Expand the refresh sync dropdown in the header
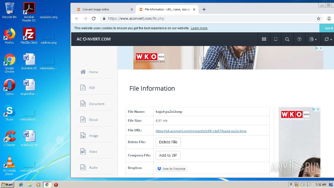334x188 pixels. [328, 39]
